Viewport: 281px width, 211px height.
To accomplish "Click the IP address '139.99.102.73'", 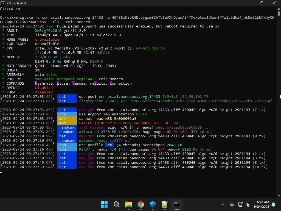I will (194, 96).
